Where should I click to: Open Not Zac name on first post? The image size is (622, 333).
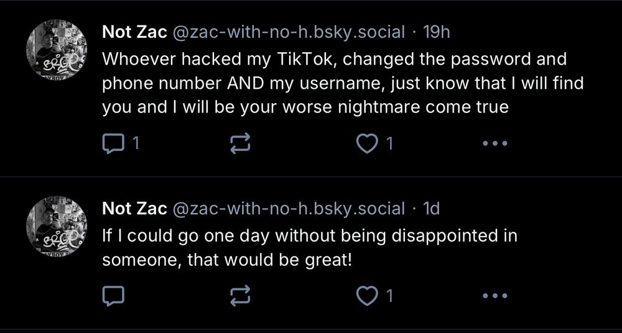click(x=134, y=32)
